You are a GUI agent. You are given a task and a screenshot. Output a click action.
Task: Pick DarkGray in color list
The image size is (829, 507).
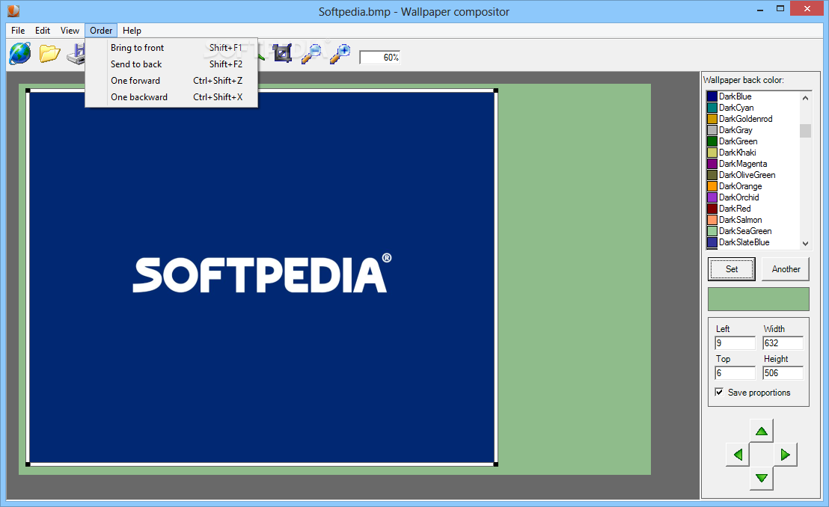pos(753,130)
